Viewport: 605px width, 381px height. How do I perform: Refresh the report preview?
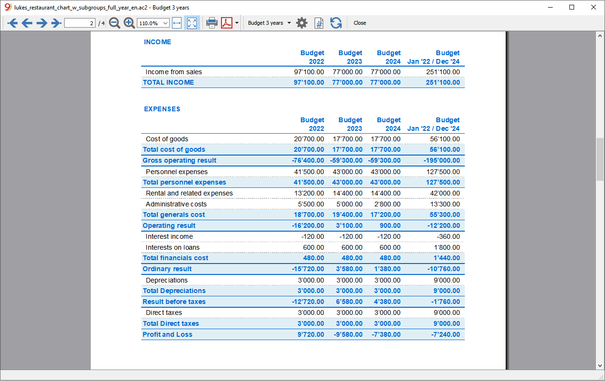click(x=336, y=23)
